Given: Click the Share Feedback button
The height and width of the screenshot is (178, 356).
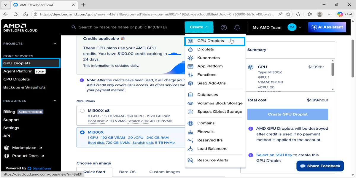Looking at the screenshot, I should click(x=320, y=166).
